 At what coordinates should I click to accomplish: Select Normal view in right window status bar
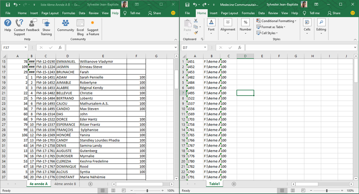(282, 190)
